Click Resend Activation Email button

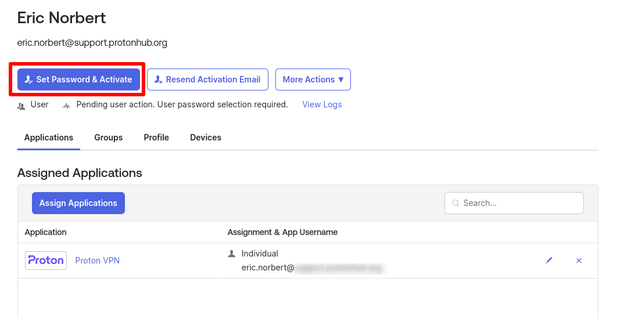[x=208, y=79]
